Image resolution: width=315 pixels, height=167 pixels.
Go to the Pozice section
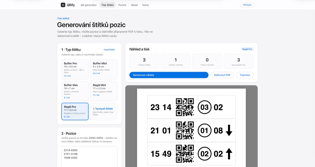pyautogui.click(x=122, y=5)
